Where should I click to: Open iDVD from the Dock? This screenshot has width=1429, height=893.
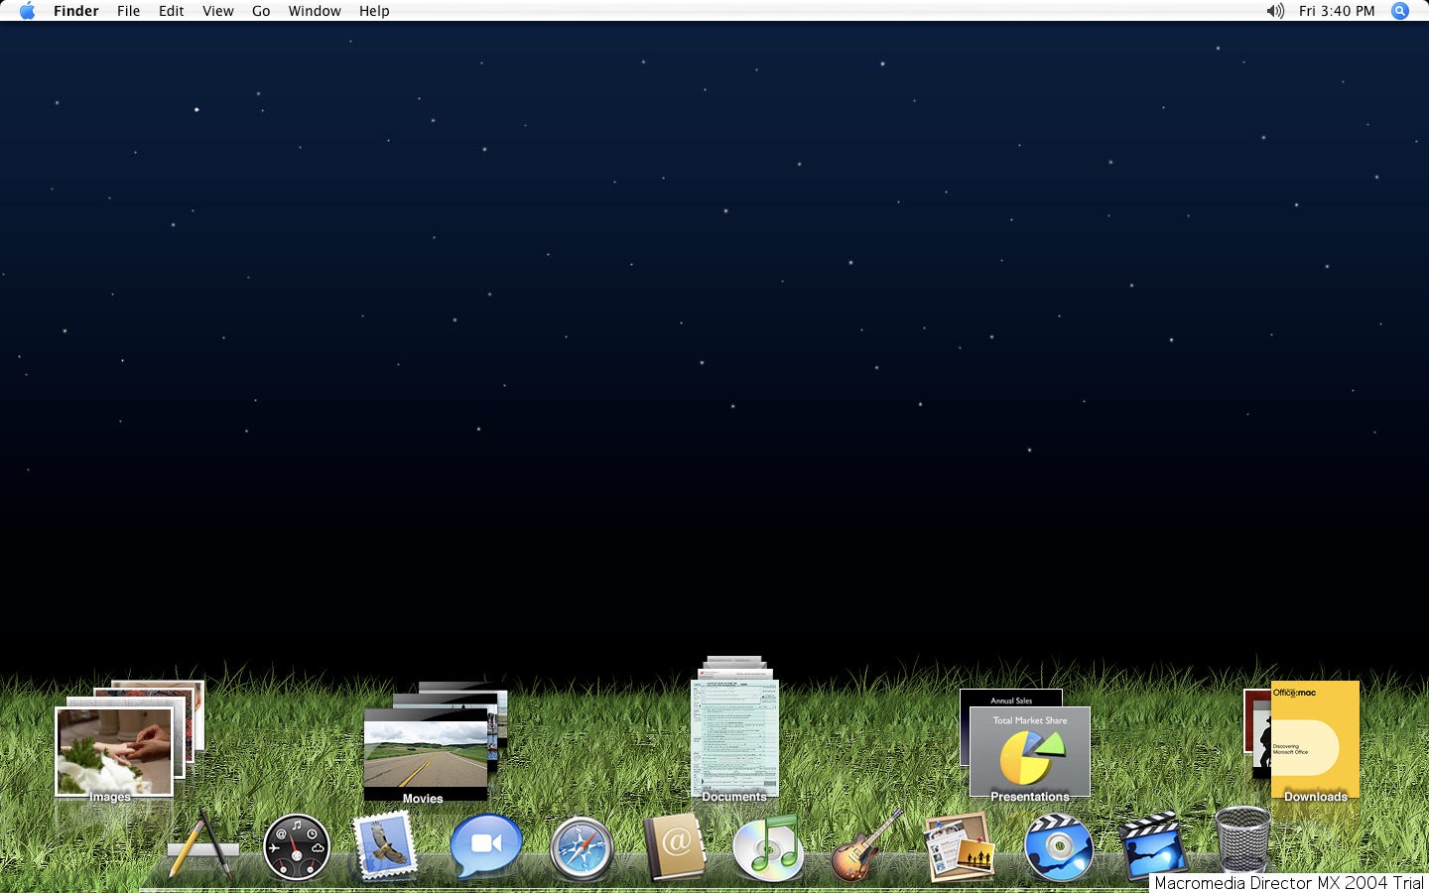(x=1058, y=848)
